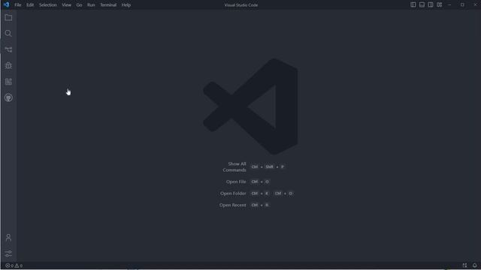The image size is (481, 270).
Task: Open the Selection menu
Action: (48, 5)
